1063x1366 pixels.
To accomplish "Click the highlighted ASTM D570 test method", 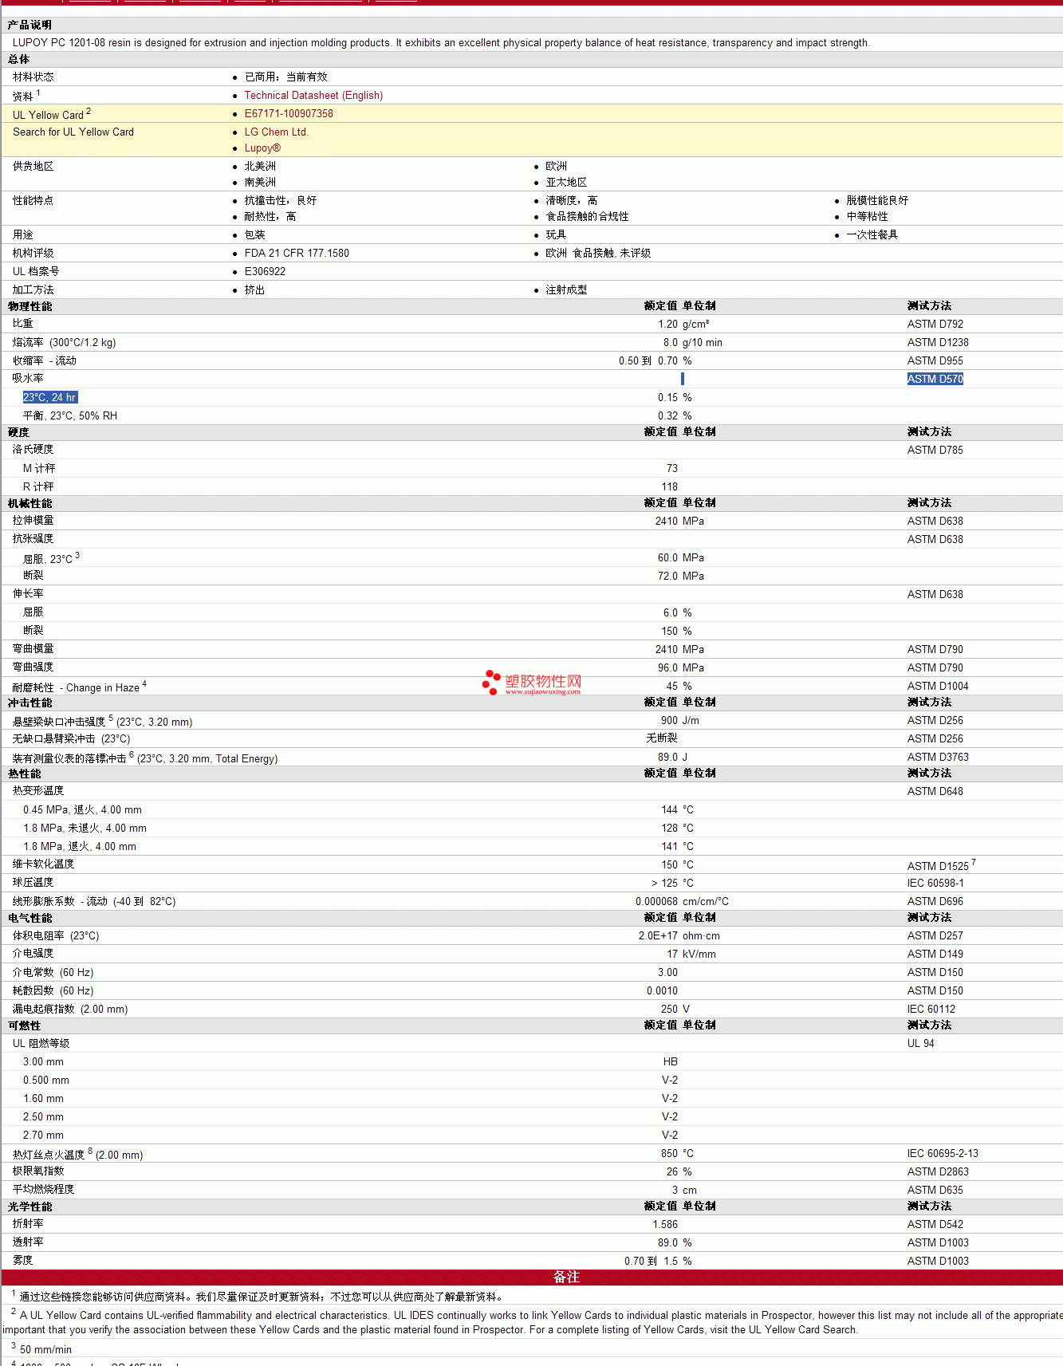I will [935, 379].
